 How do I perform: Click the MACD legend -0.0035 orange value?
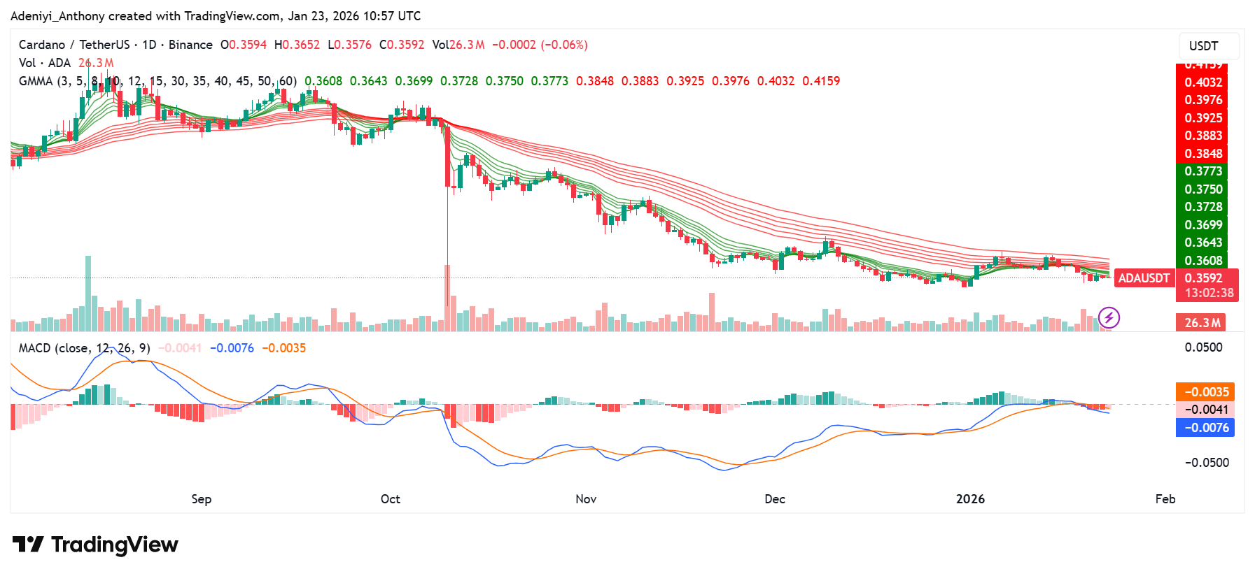click(283, 348)
